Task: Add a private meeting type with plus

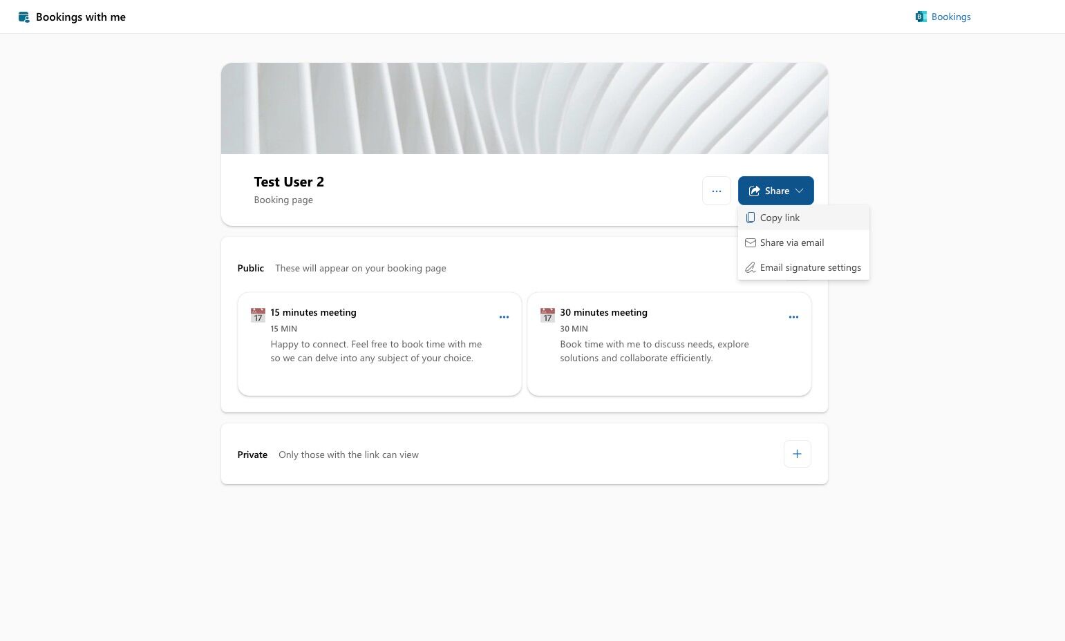Action: [x=797, y=455]
